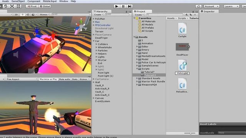Click the Scene view search field
Image resolution: width=246 pixels, height=138 pixels.
coord(71,15)
